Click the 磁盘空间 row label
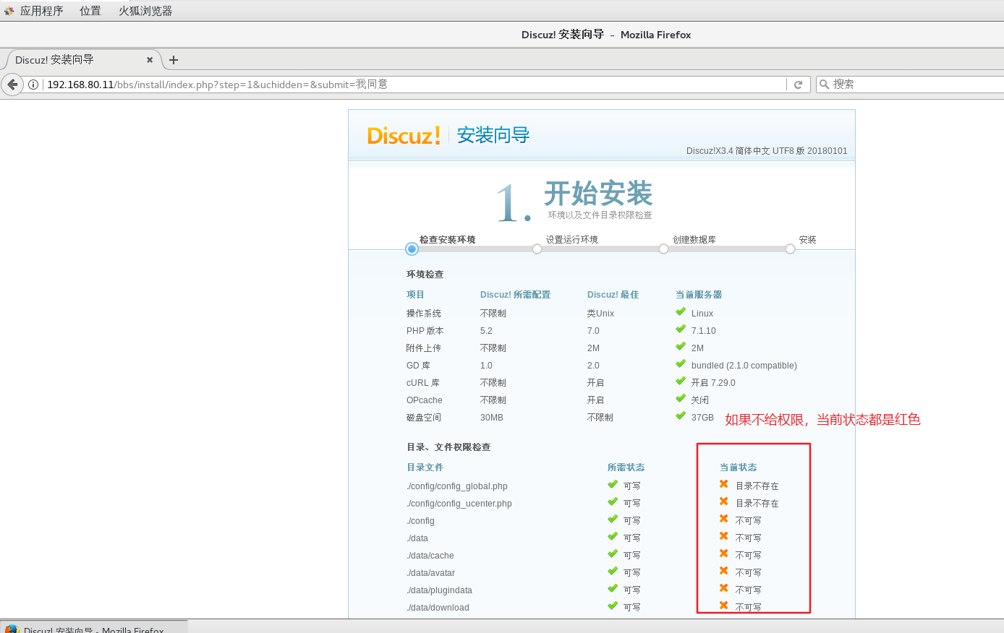This screenshot has width=1004, height=633. coord(424,418)
